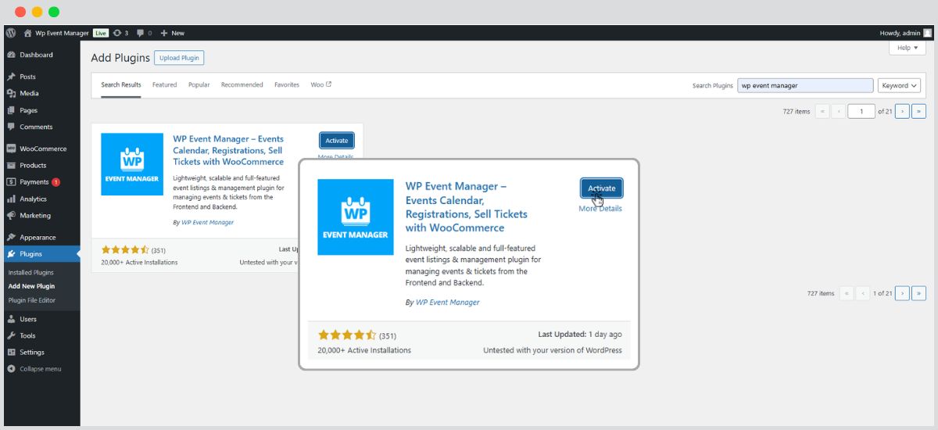
Task: Open Wp Event Manager site home link
Action: point(57,33)
